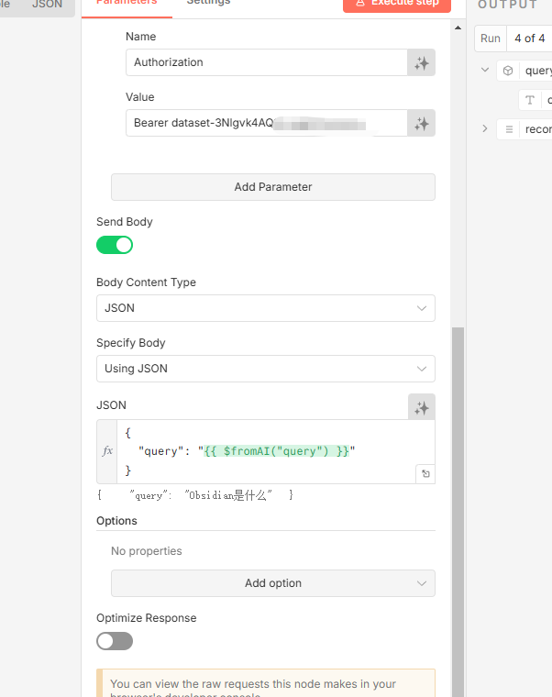Enable the Optimize Response toggle
Image resolution: width=552 pixels, height=697 pixels.
[x=115, y=641]
